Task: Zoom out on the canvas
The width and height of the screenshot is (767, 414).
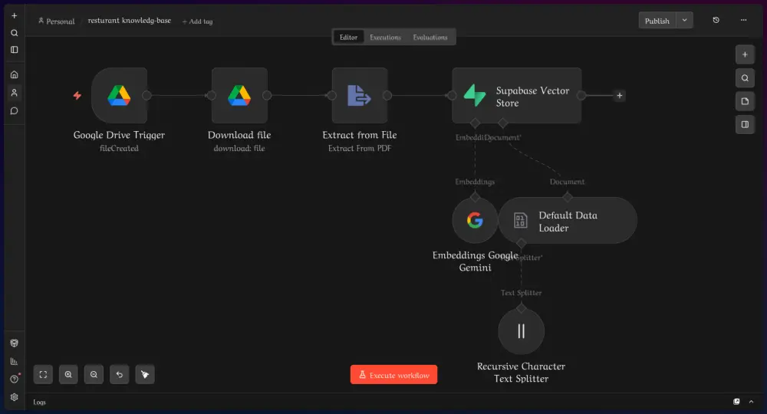Action: [x=94, y=374]
